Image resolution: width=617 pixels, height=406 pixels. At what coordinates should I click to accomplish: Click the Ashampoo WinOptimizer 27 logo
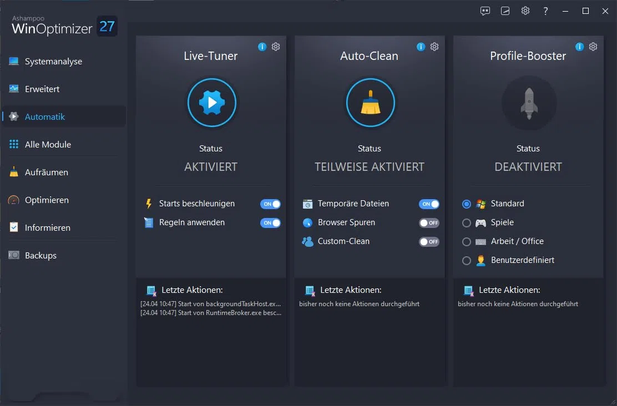click(64, 26)
